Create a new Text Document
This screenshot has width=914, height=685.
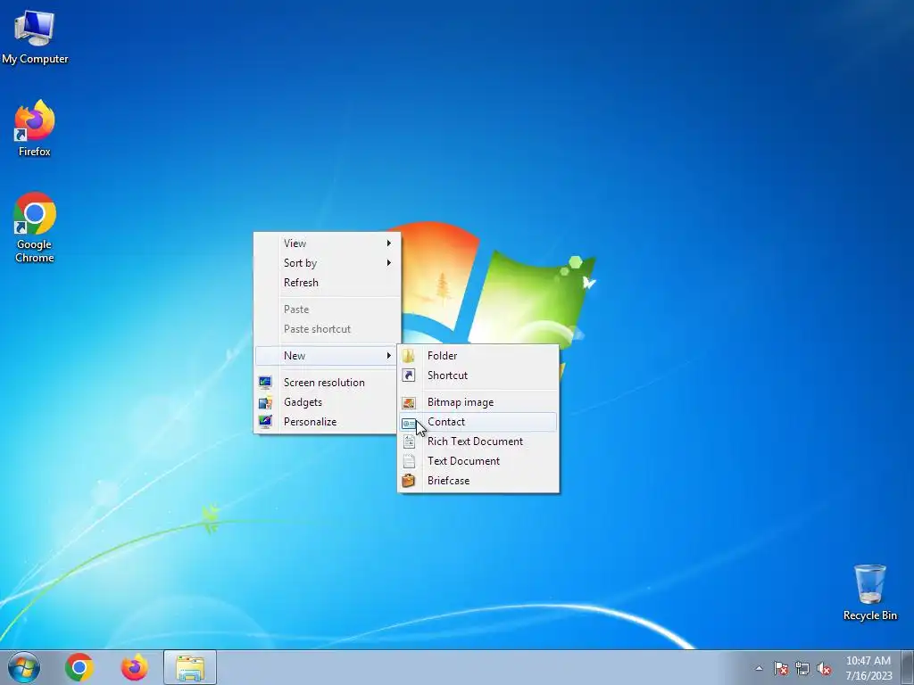(478, 461)
